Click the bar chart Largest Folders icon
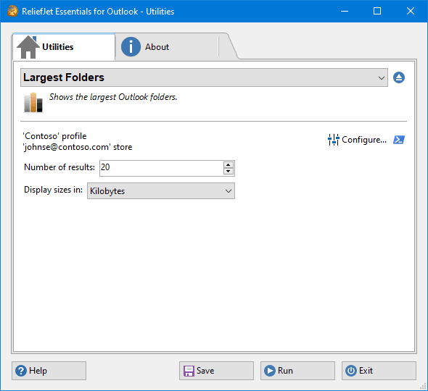The width and height of the screenshot is (428, 391). [x=33, y=102]
